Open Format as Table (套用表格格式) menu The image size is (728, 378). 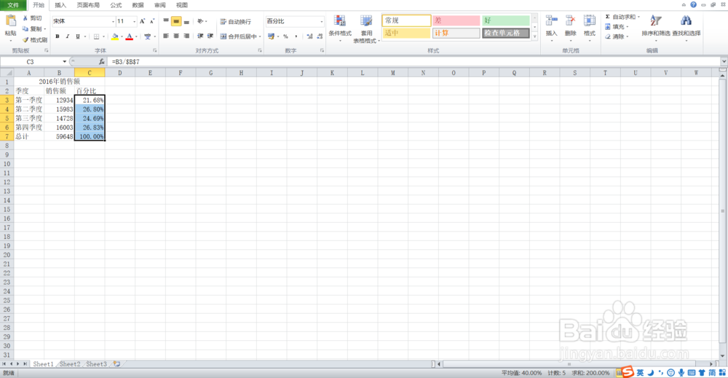coord(366,29)
